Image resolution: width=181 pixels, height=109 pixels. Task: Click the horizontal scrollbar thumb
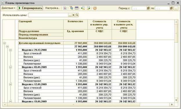pos(74,105)
